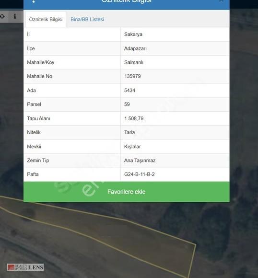Click the Zemin Tip value Ana Taşınmaz
The height and width of the screenshot is (278, 258).
pyautogui.click(x=140, y=161)
